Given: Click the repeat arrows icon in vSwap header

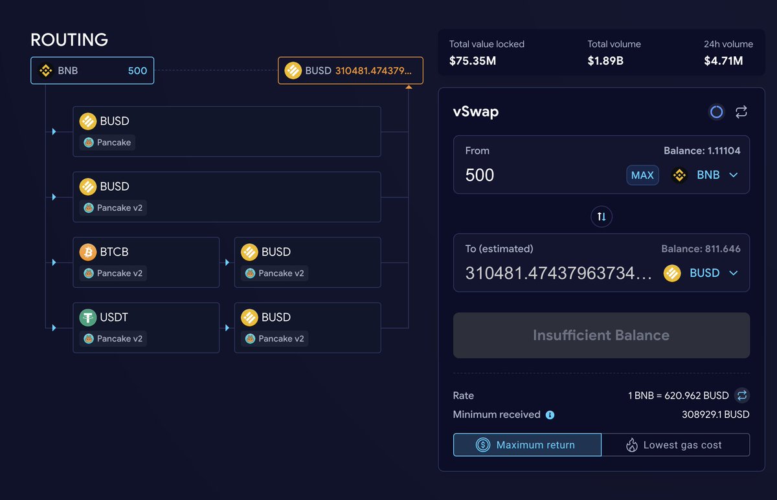Looking at the screenshot, I should (x=741, y=112).
